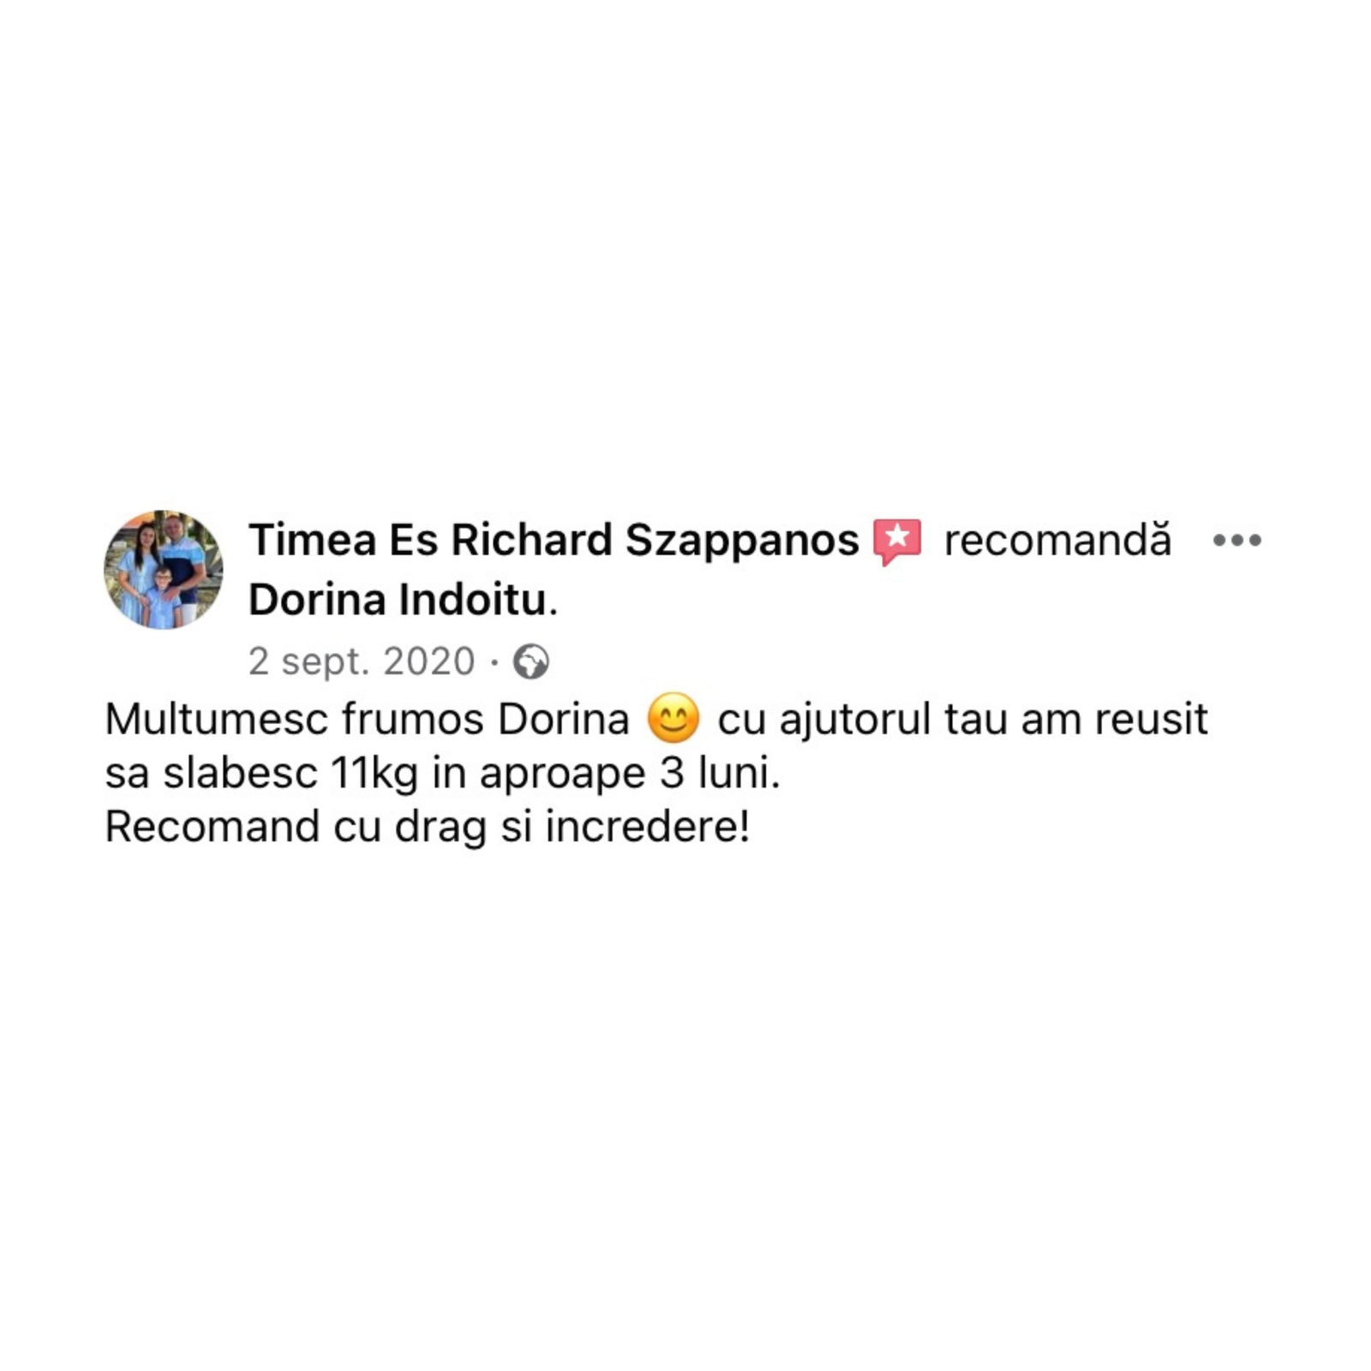
Task: Open the post options three-dot menu
Action: 1236,541
